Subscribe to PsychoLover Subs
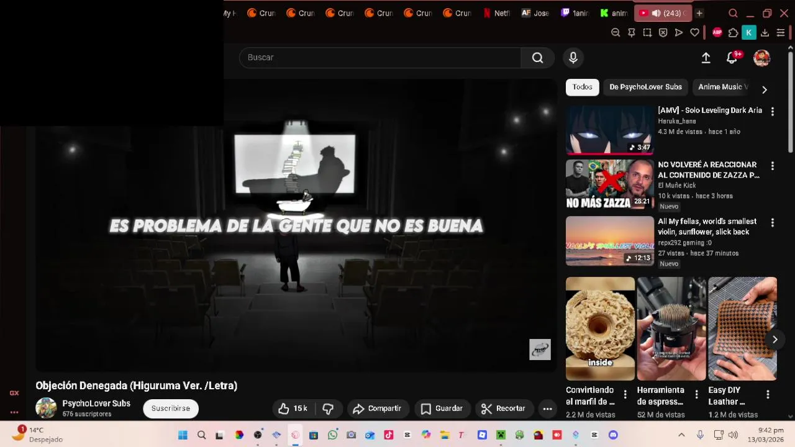795x447 pixels. click(171, 409)
